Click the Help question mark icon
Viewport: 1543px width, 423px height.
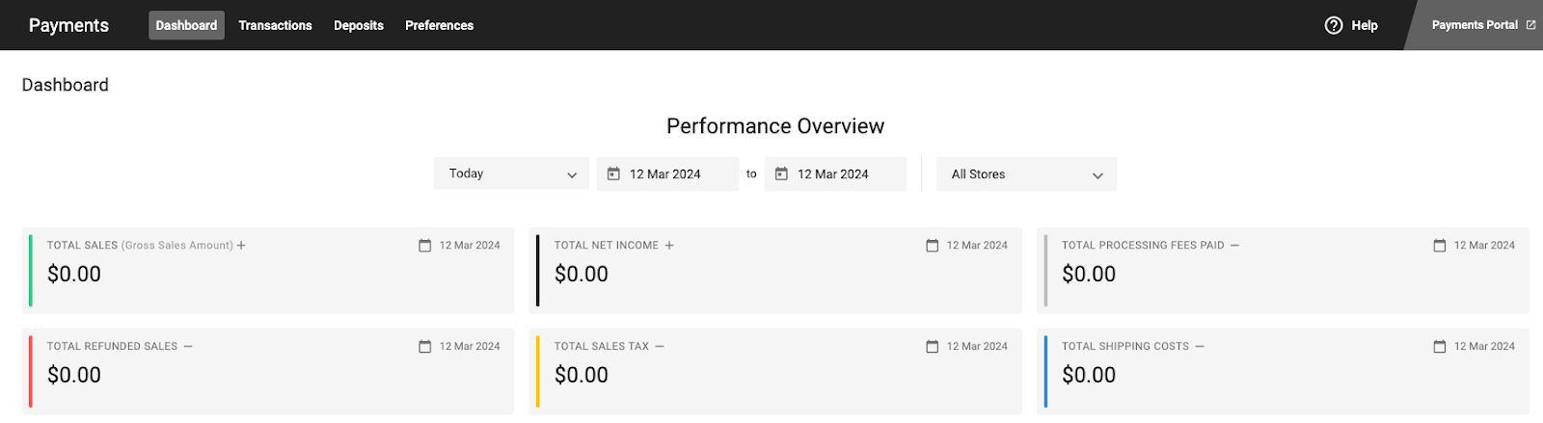click(x=1334, y=25)
